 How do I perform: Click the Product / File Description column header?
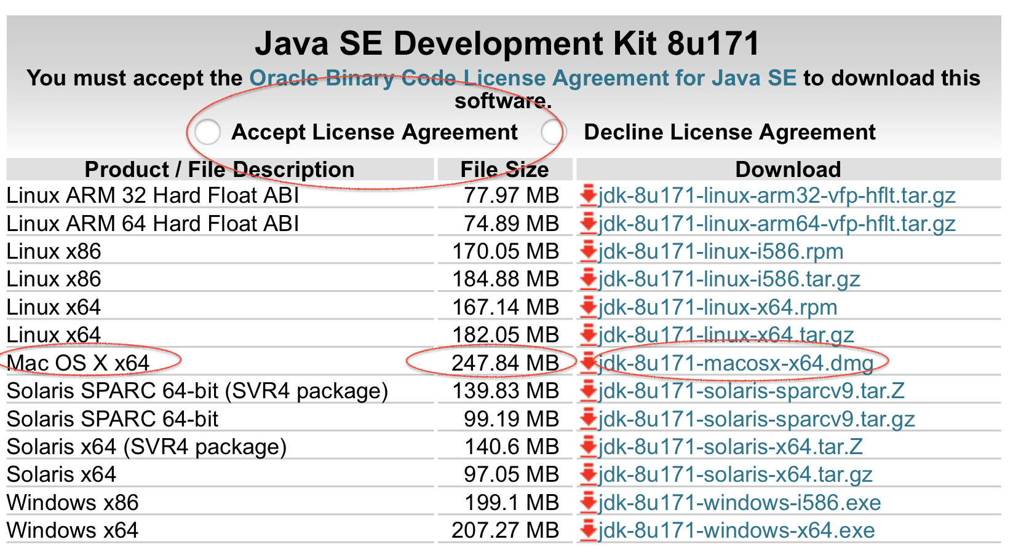220,170
